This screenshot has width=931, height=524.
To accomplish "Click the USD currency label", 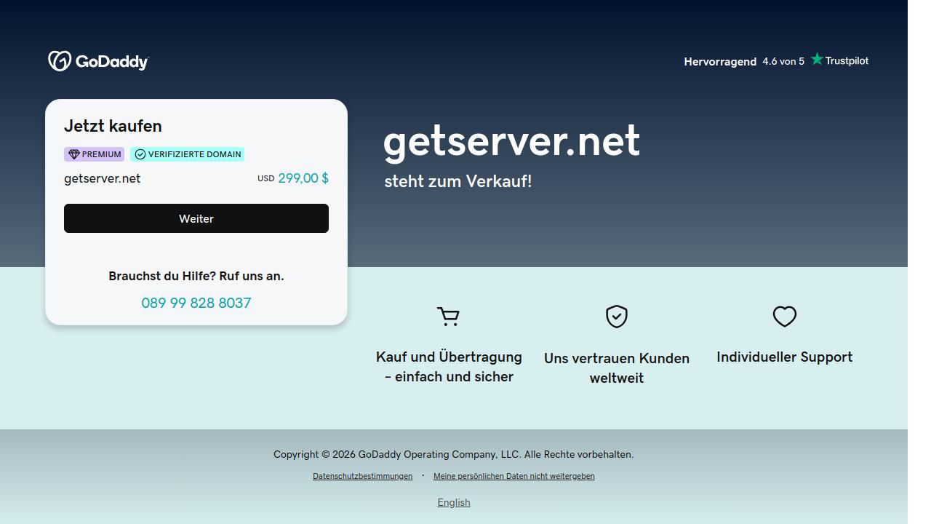I will click(x=265, y=178).
